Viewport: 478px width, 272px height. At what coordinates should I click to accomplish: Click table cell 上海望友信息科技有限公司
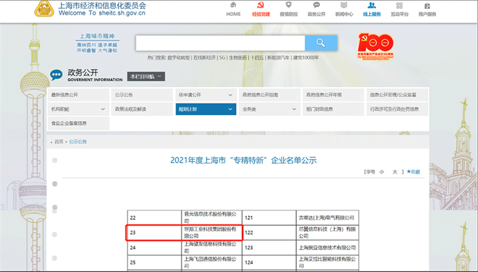211,247
